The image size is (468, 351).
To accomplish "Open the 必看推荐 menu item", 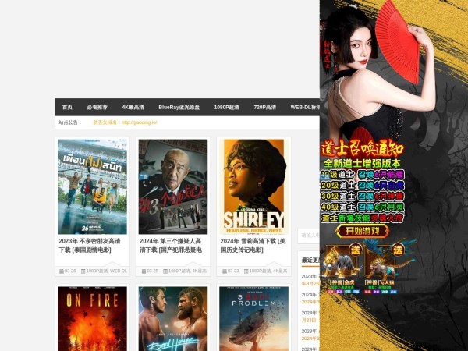I will coord(97,107).
